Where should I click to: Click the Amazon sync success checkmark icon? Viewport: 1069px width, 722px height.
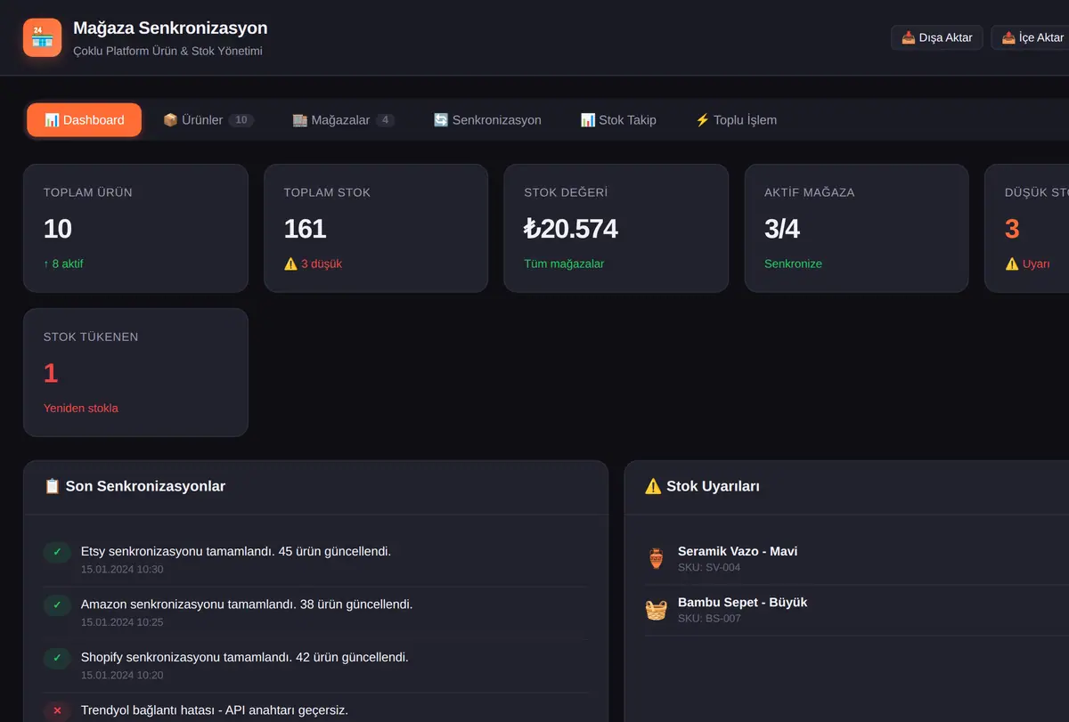pyautogui.click(x=57, y=605)
